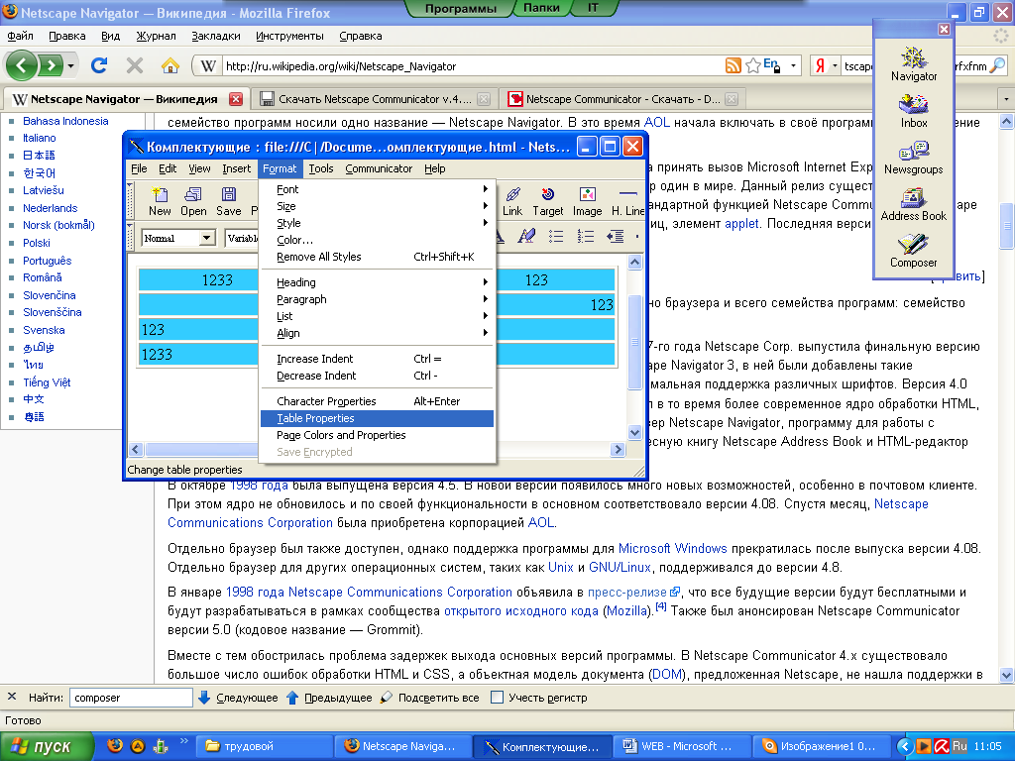The width and height of the screenshot is (1015, 761).
Task: Click the find bar text field with composer
Action: click(x=131, y=698)
